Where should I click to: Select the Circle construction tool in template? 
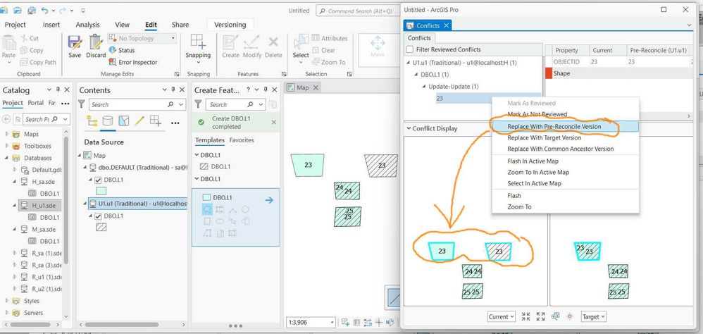[245, 209]
